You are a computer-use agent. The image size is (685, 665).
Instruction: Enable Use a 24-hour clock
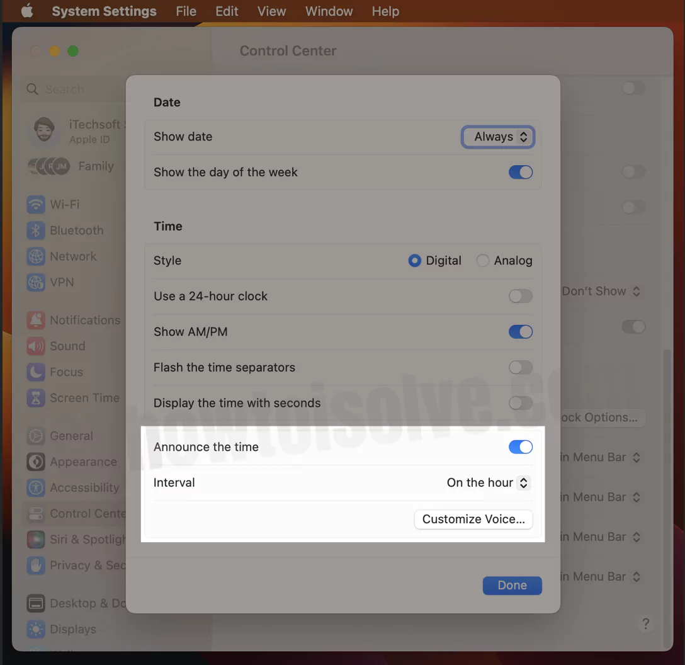[520, 296]
